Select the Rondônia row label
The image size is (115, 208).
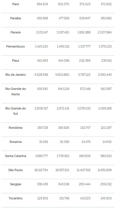(15, 128)
